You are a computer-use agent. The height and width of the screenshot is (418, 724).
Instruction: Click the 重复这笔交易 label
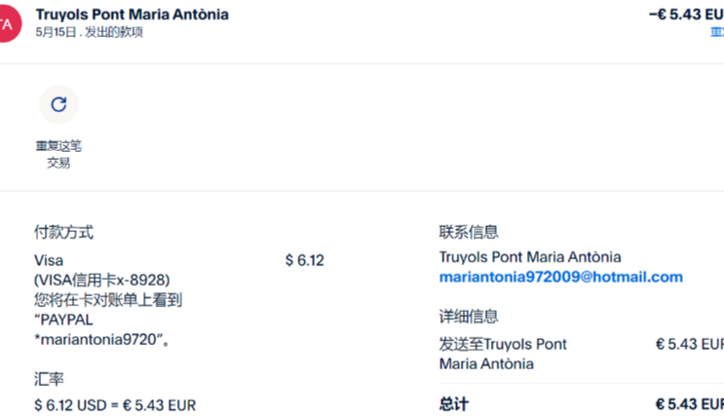coord(58,154)
